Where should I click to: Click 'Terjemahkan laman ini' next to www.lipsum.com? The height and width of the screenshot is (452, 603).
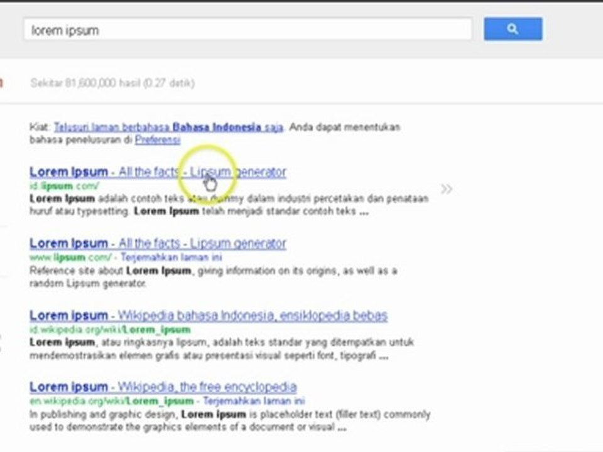click(171, 257)
